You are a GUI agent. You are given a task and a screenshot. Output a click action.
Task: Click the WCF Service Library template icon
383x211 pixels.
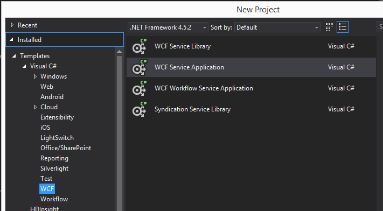[140, 46]
